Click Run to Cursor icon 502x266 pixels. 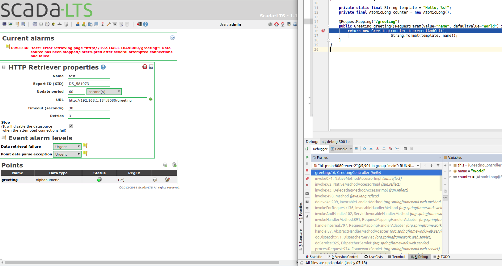pyautogui.click(x=397, y=149)
